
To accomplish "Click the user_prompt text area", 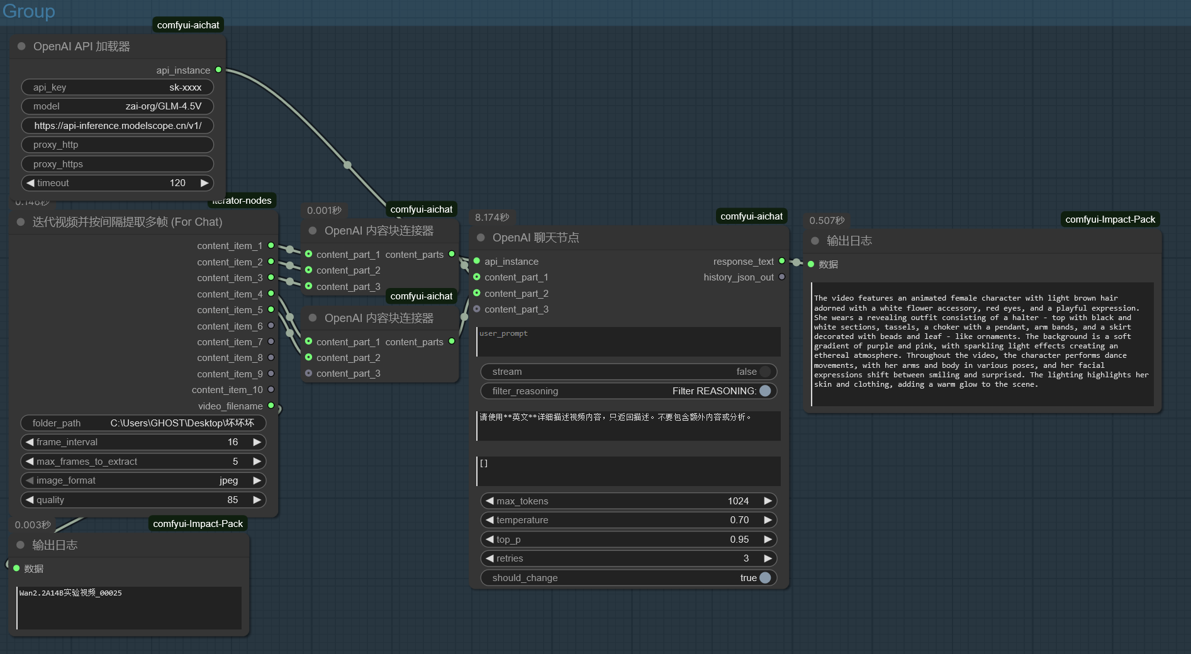I will 629,341.
